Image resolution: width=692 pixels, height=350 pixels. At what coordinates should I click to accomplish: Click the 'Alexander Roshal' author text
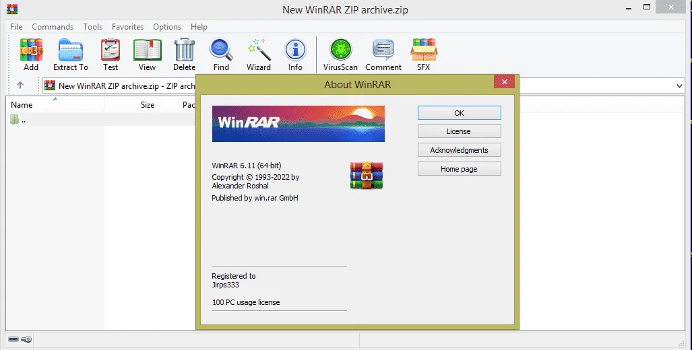tap(240, 186)
